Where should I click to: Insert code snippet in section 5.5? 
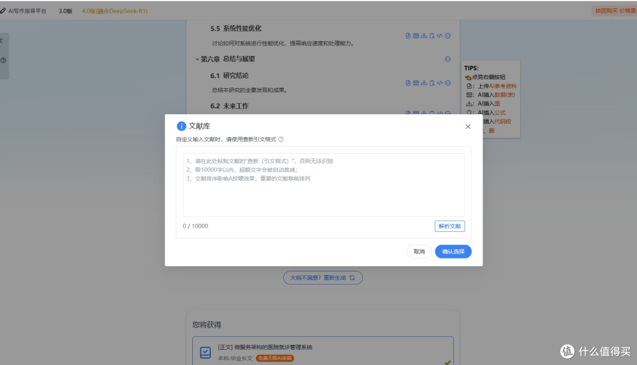point(439,36)
